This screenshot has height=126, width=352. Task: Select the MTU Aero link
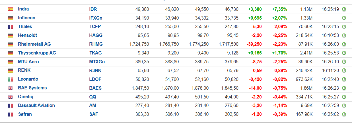pyautogui.click(x=28, y=62)
